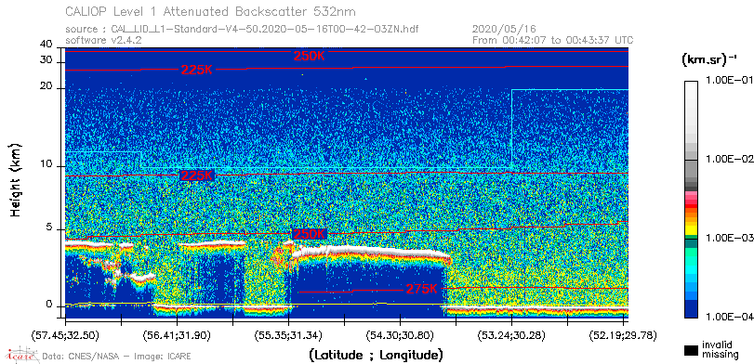Screen dimensions: 754x364
Task: Click the '(57.45;32.50)' coordinate label
Action: click(66, 334)
